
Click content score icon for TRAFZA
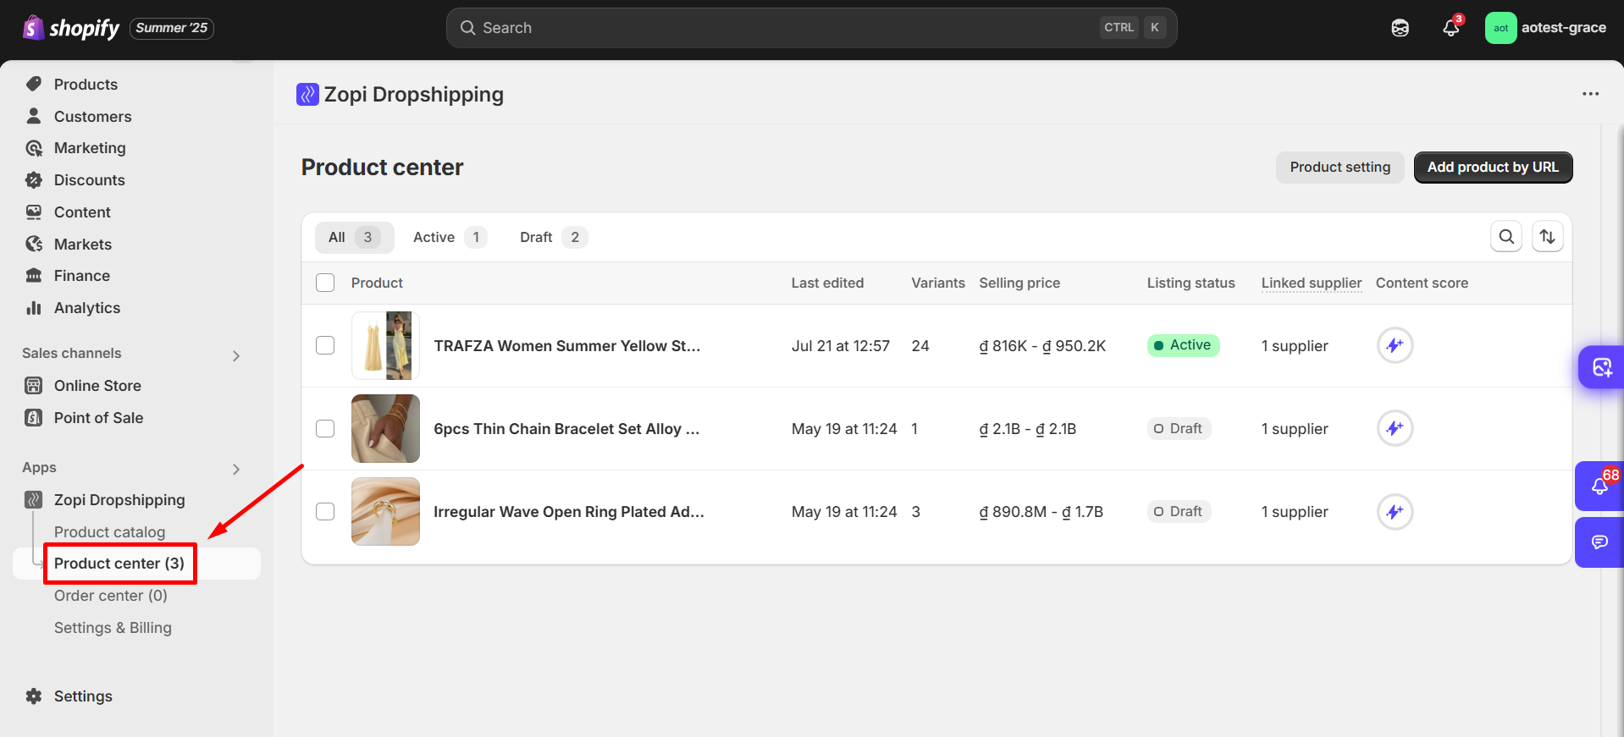point(1395,345)
